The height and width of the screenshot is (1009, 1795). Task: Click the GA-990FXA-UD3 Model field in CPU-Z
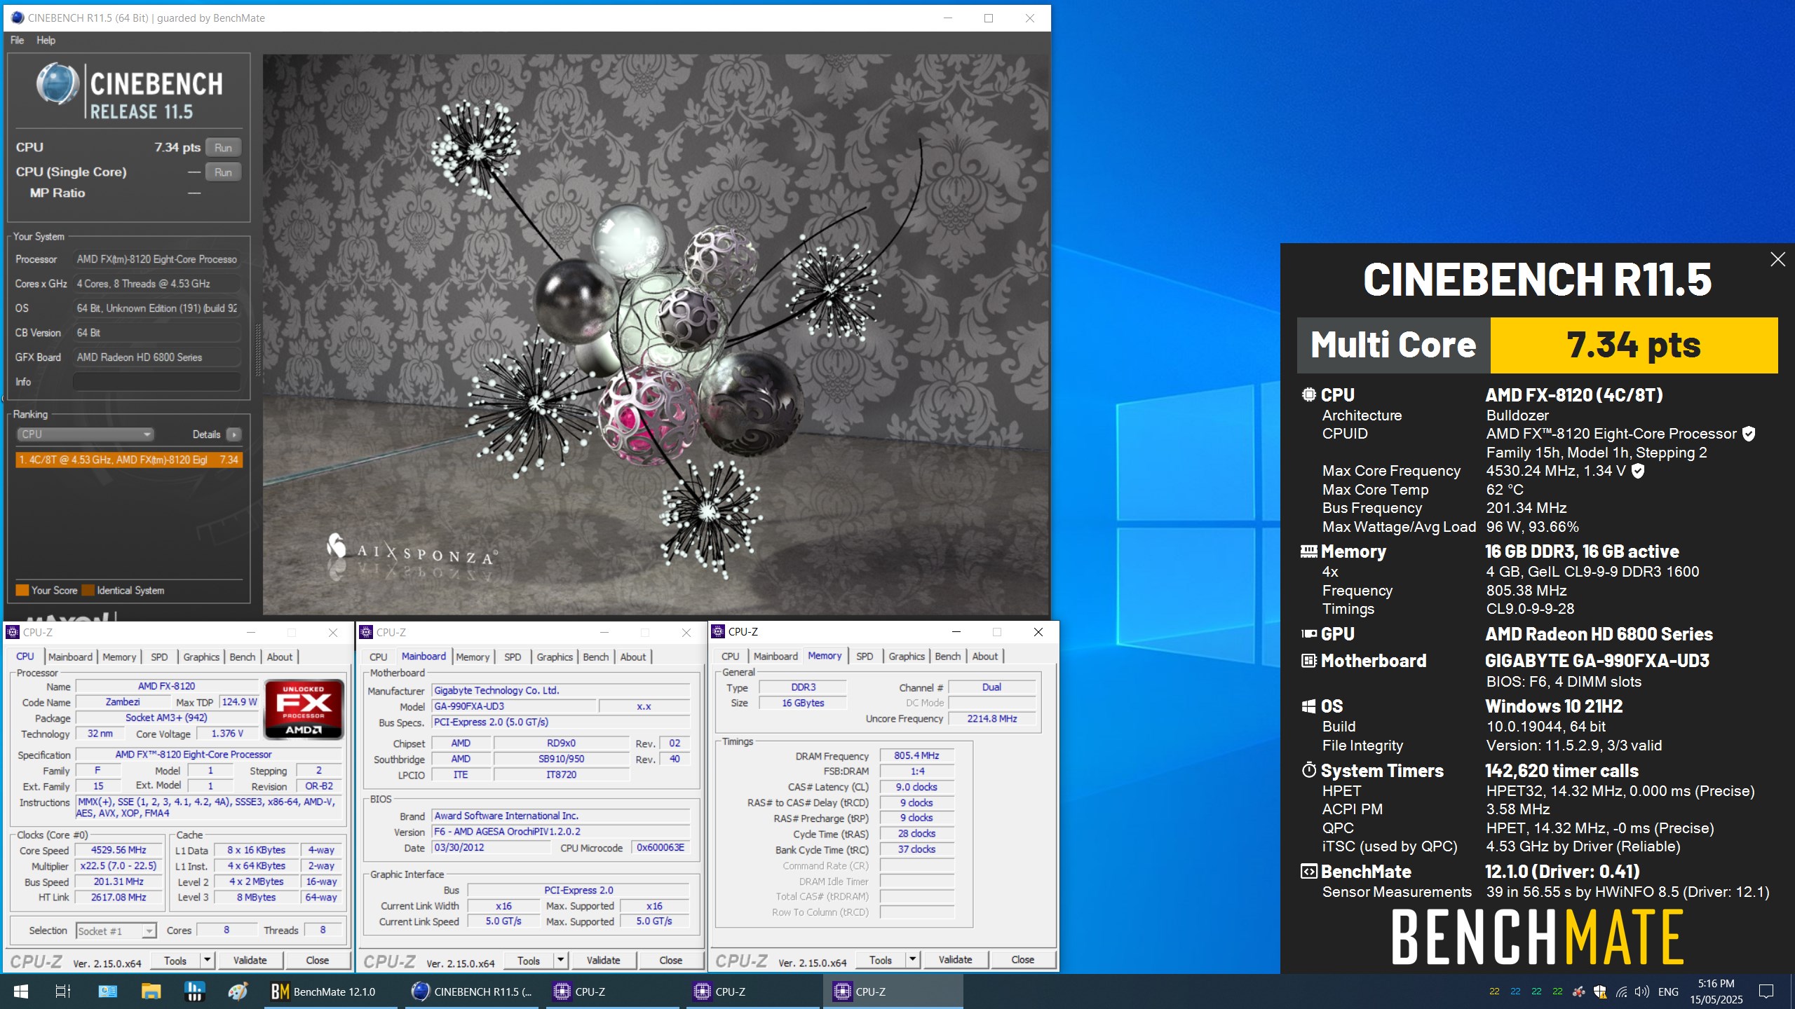click(513, 706)
